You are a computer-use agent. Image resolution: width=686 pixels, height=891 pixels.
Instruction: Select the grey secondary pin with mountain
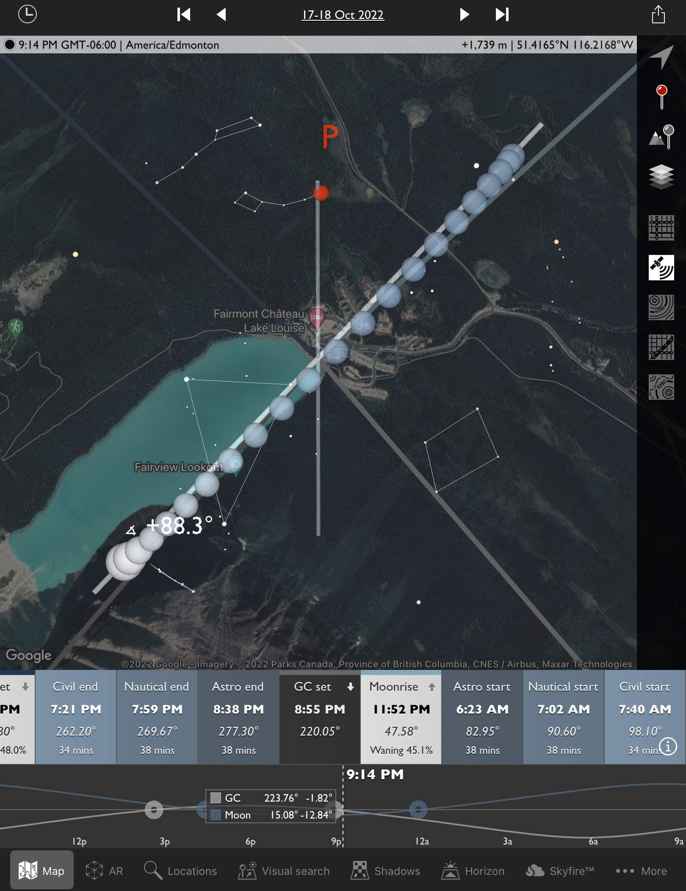(x=661, y=137)
